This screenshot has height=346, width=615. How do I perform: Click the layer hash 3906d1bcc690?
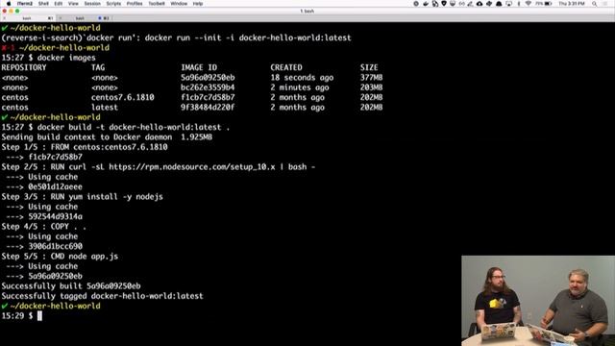(56, 246)
